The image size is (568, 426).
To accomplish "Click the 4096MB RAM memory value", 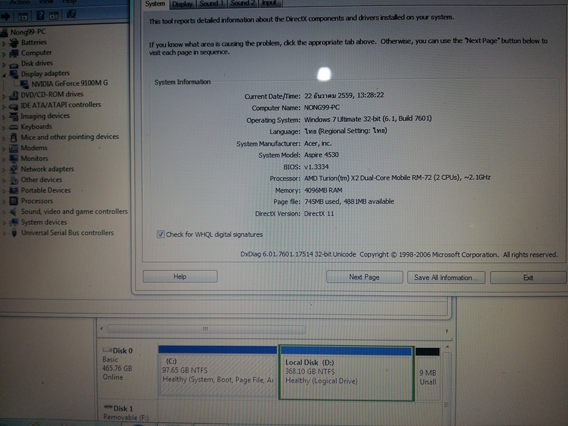I will coord(323,190).
